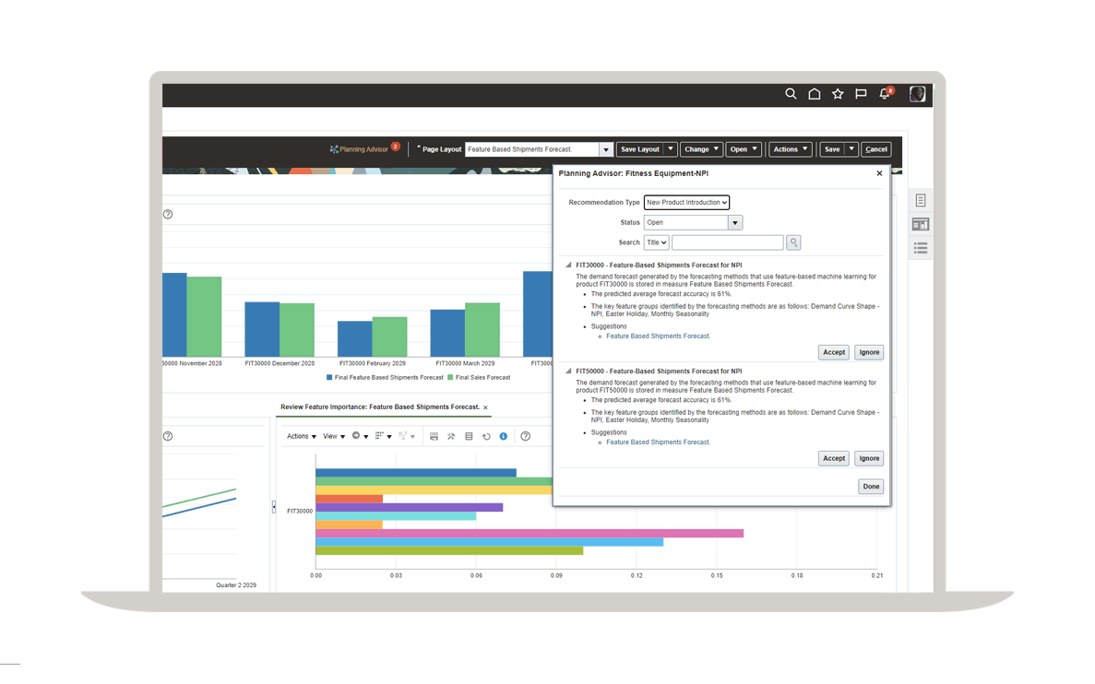The width and height of the screenshot is (1095, 684).
Task: Click the magnifier button beside the Title search
Action: point(793,242)
